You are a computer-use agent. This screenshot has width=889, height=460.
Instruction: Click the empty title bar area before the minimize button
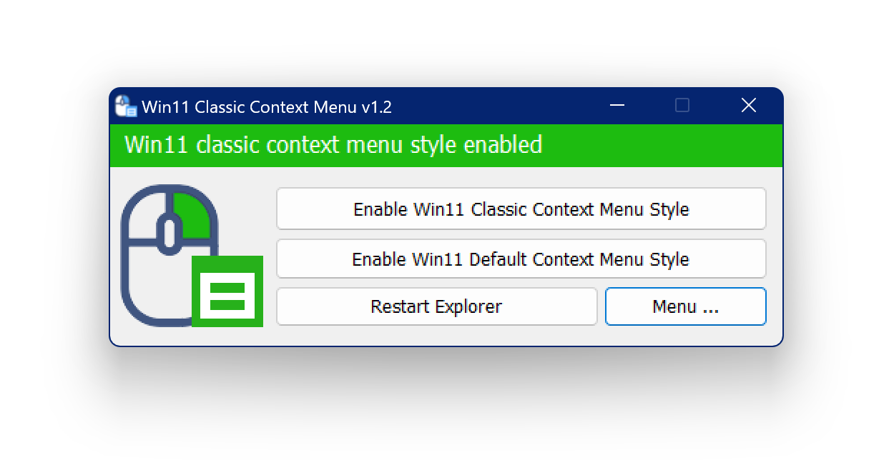[501, 106]
